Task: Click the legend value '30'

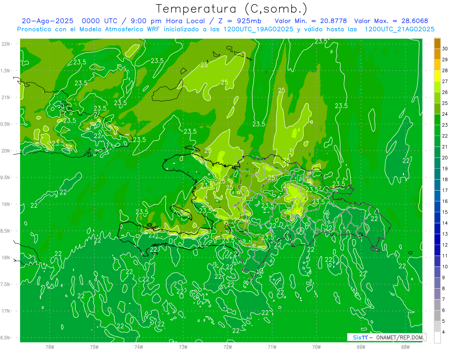Action: [445, 49]
